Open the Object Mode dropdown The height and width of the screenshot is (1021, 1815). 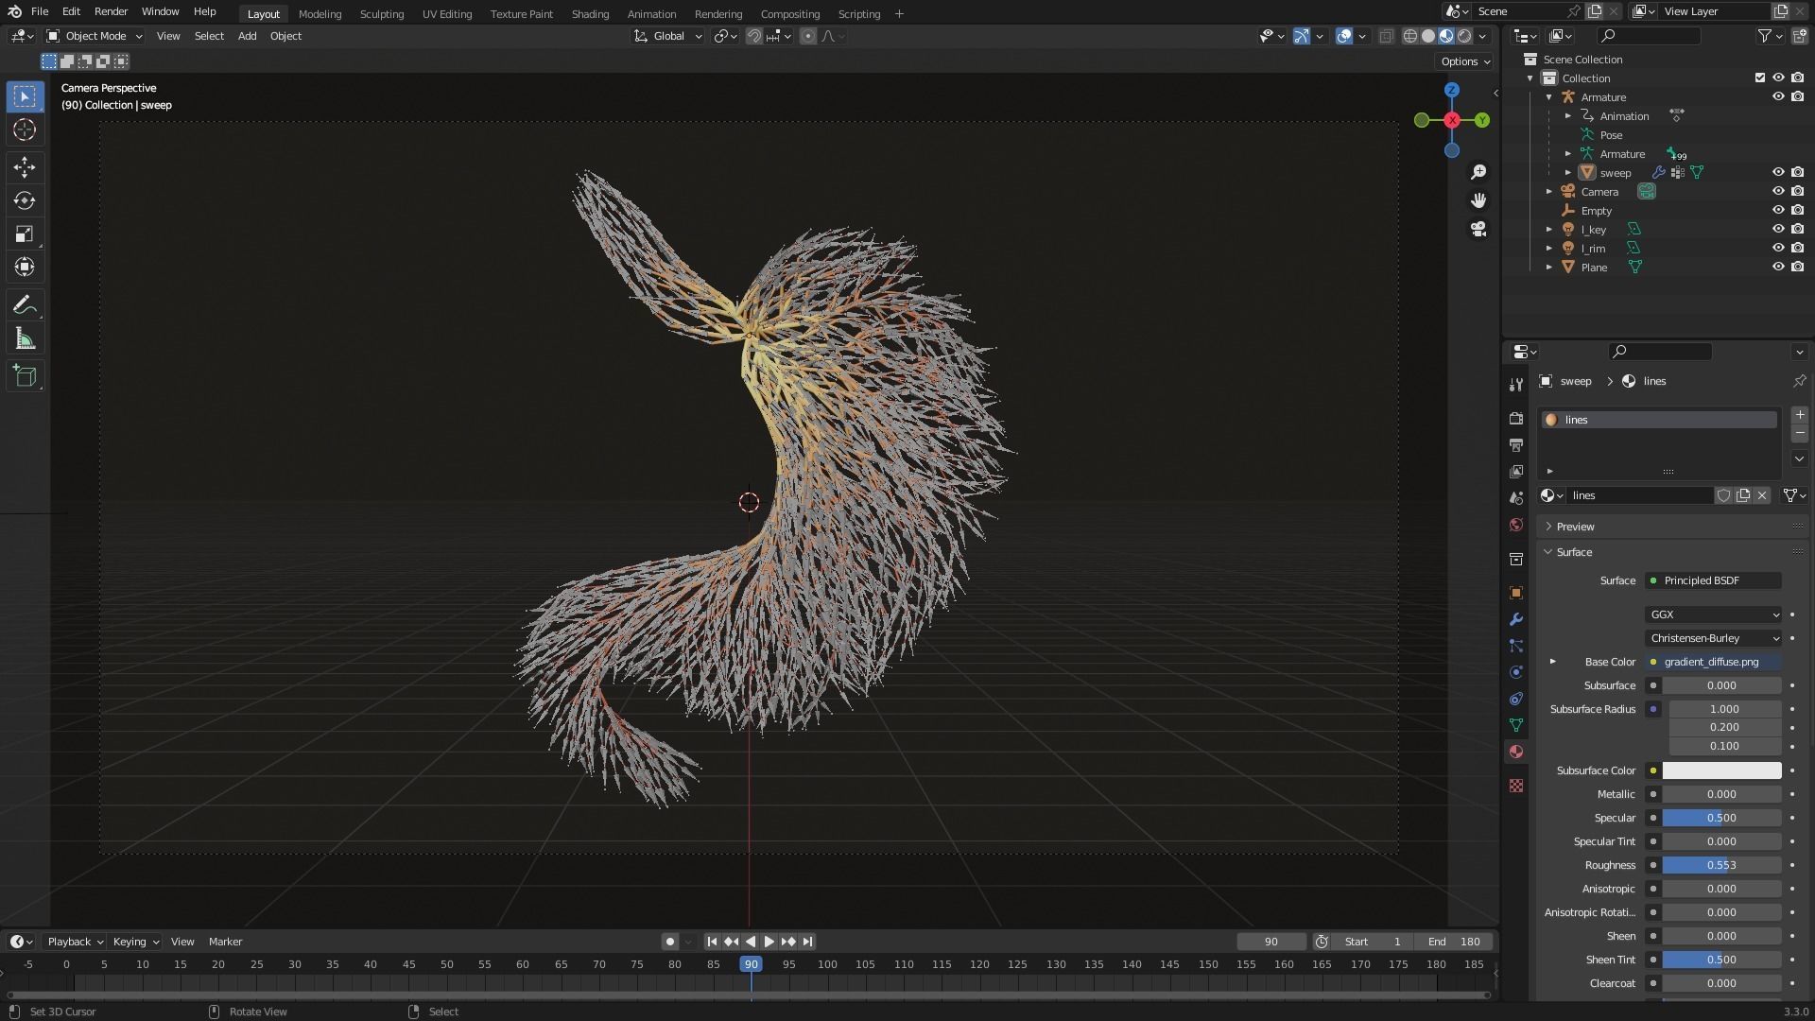95,36
